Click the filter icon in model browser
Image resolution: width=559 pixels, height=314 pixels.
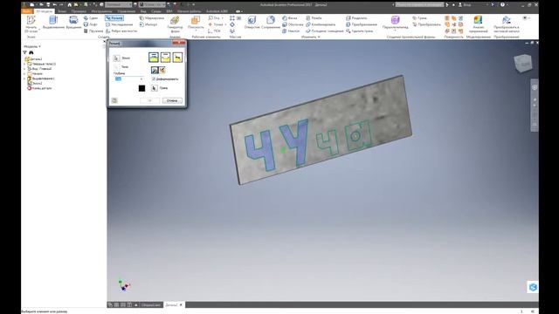click(x=25, y=52)
